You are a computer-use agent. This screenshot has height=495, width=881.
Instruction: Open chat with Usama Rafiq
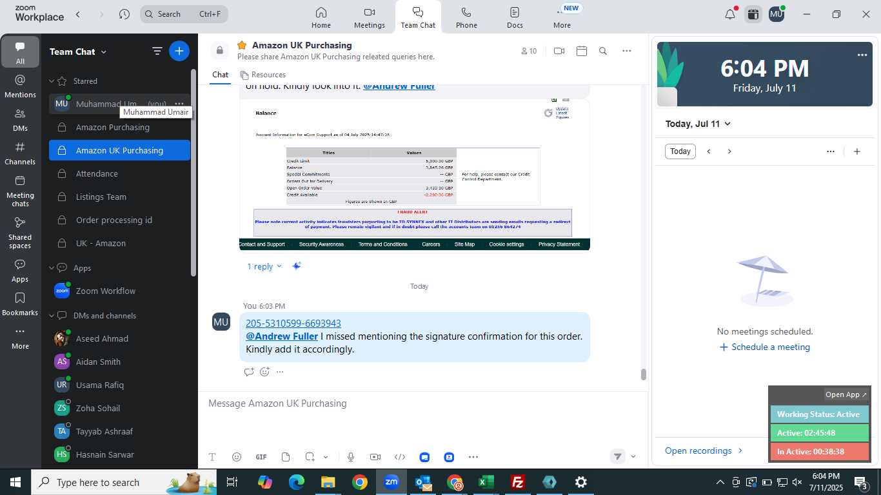[119, 385]
